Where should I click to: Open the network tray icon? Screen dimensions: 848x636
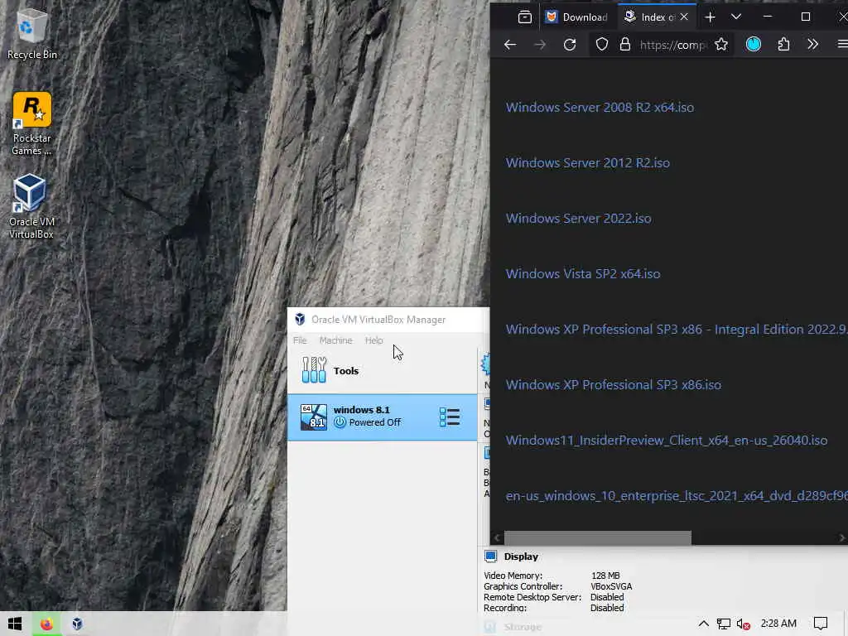tap(724, 624)
